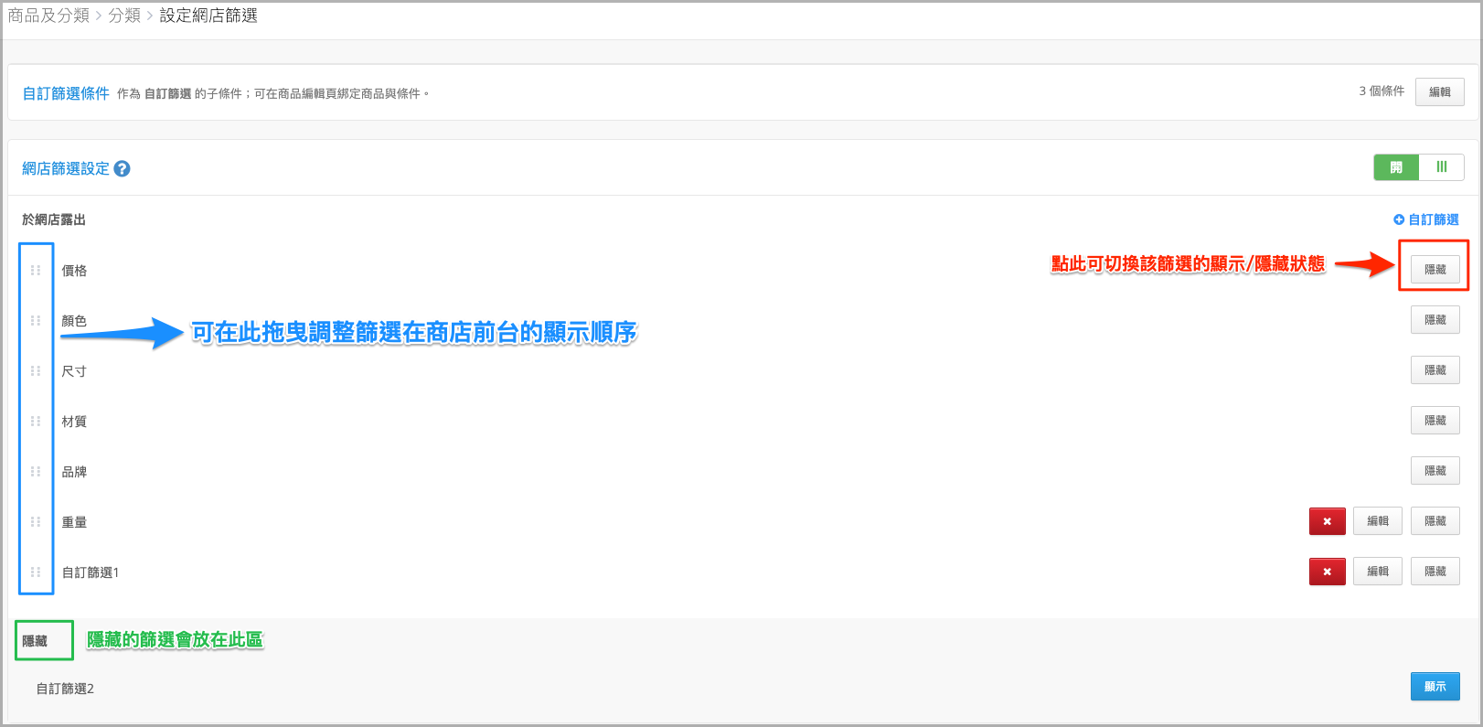Select the 自訂篩選2 hidden filter label
Viewport: 1483px width, 727px height.
(x=65, y=689)
